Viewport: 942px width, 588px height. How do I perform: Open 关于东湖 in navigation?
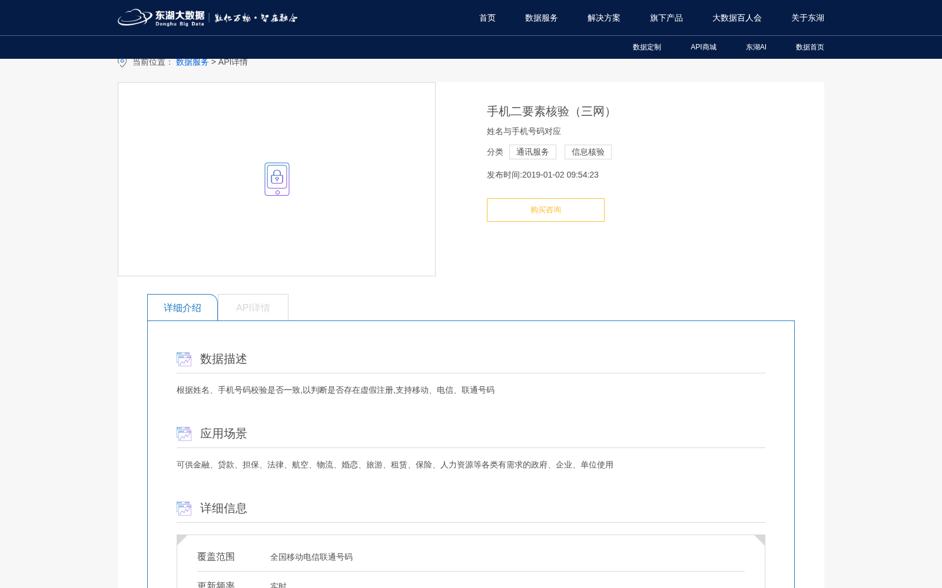tap(808, 18)
